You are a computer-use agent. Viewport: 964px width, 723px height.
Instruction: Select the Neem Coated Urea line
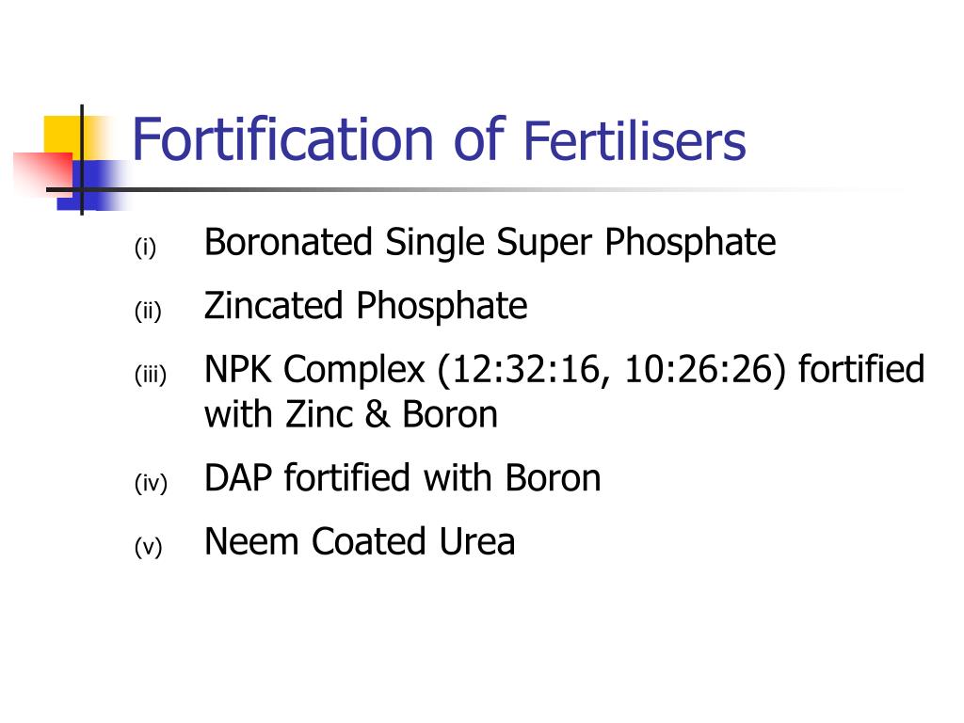pos(360,541)
